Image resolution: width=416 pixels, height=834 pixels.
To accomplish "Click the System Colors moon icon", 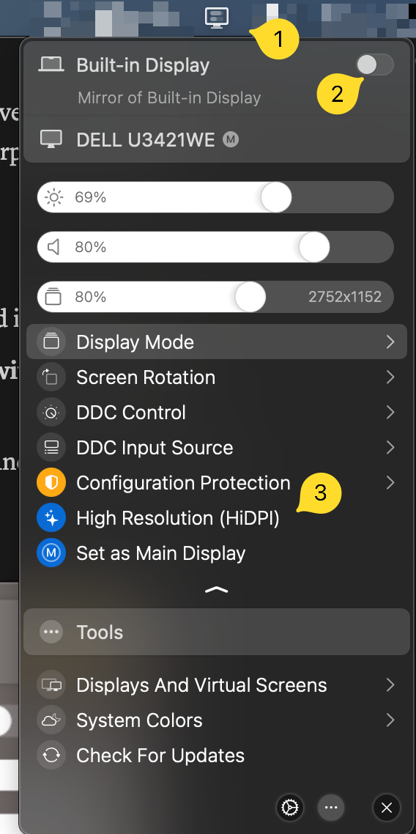I will (x=51, y=720).
